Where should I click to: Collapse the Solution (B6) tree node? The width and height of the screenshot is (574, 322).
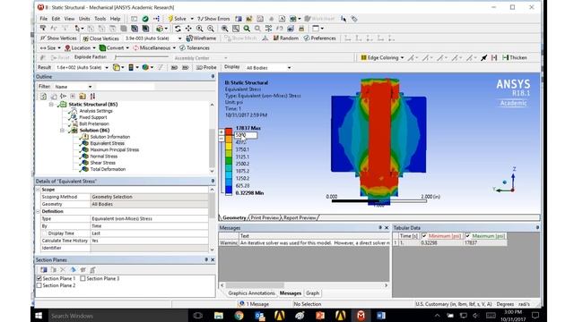pos(62,131)
